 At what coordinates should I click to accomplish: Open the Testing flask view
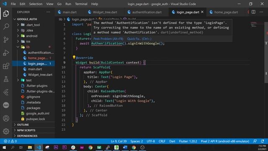tap(6, 79)
